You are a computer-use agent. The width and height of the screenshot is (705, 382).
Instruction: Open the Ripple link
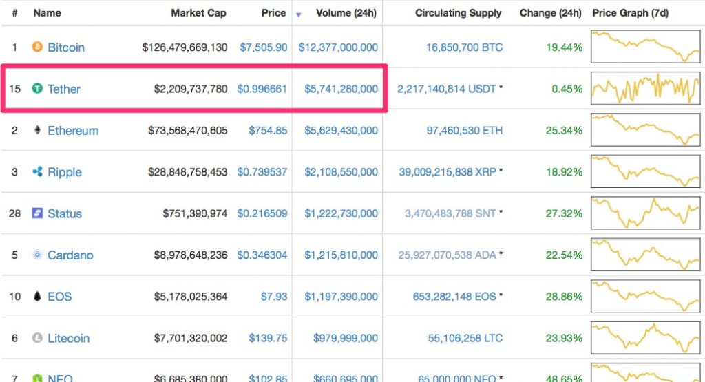click(65, 172)
